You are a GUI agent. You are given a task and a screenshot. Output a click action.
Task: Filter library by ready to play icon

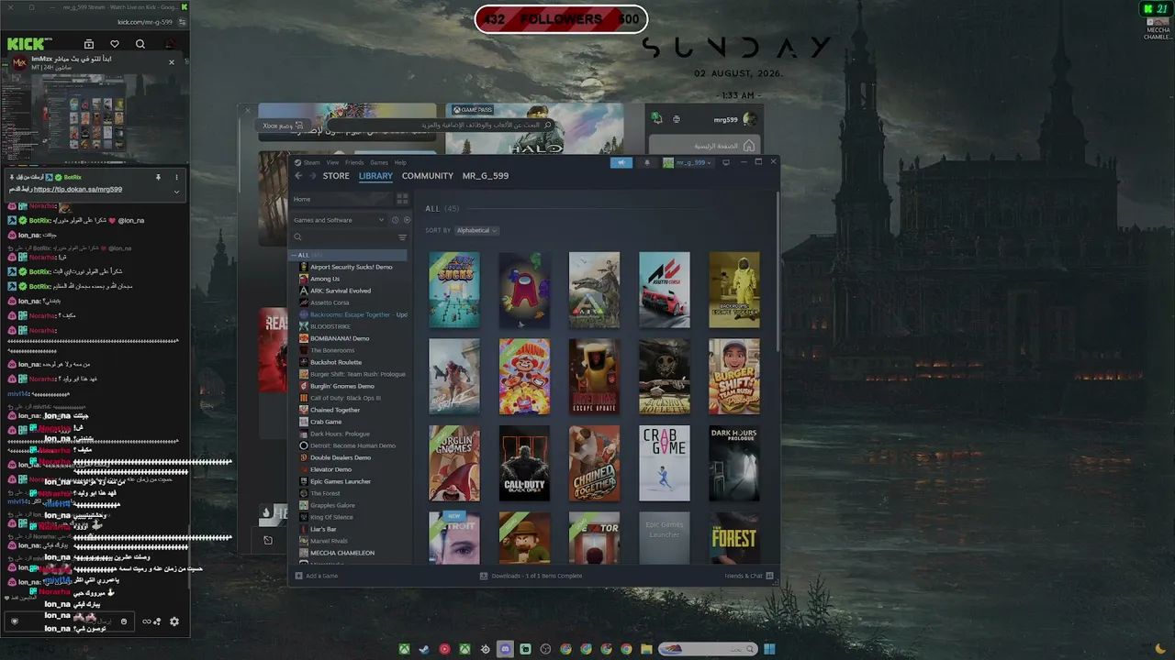tap(407, 220)
